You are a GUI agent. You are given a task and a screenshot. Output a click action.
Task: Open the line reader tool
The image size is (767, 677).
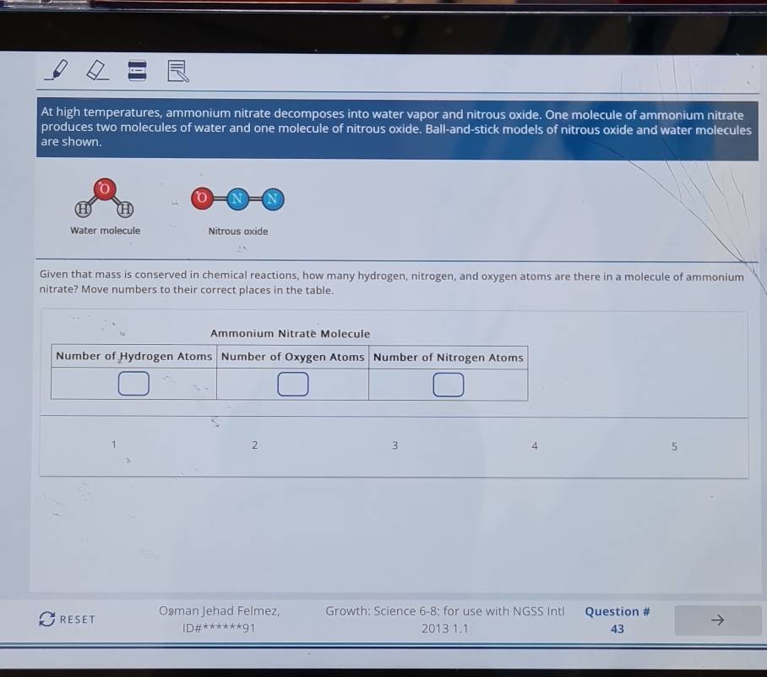(137, 71)
